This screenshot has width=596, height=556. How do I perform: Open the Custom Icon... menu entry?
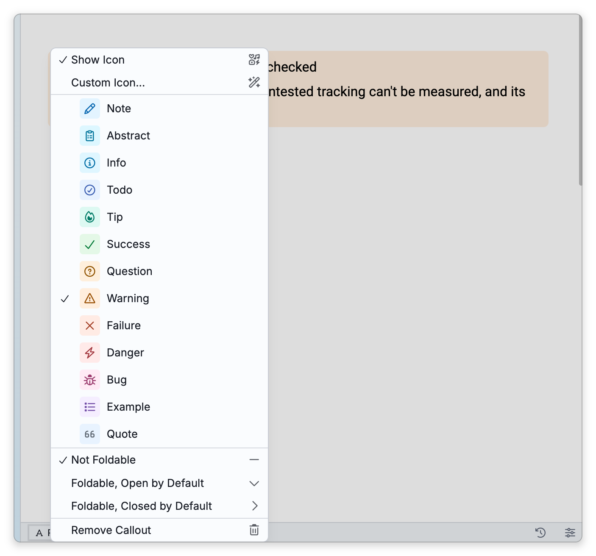pos(159,83)
